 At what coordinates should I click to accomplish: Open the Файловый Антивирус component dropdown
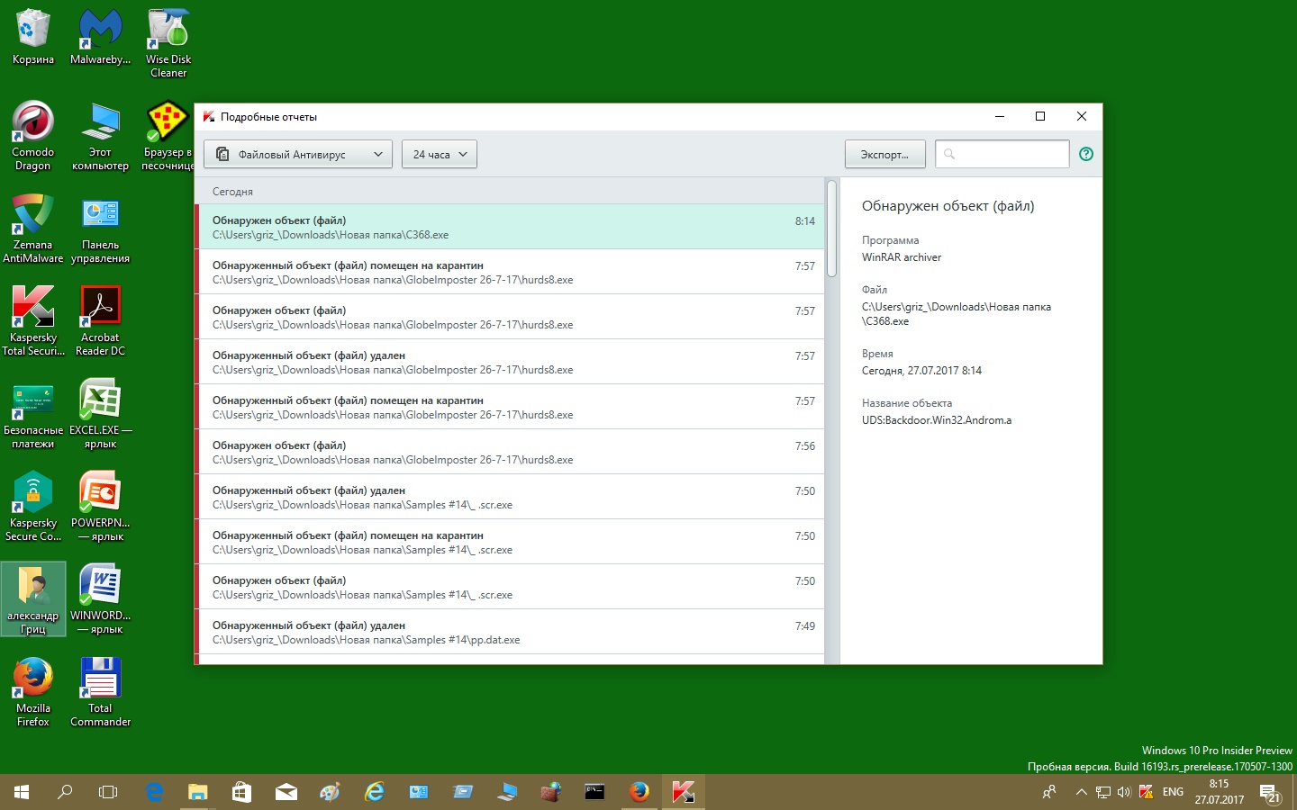(x=297, y=154)
